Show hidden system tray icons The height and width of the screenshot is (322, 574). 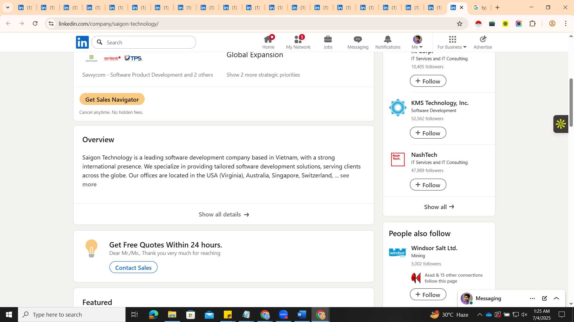coord(480,315)
